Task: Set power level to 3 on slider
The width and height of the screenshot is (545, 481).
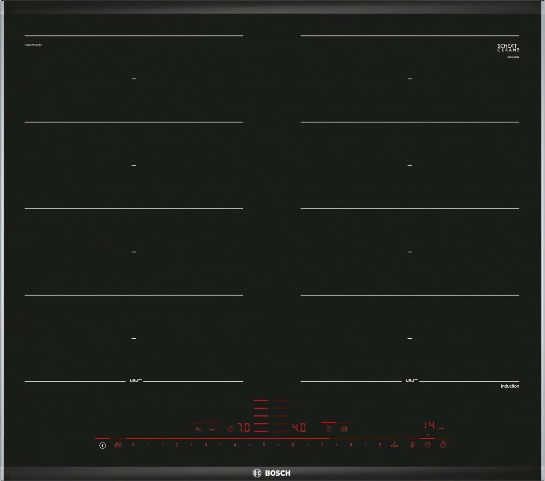Action: [x=206, y=445]
